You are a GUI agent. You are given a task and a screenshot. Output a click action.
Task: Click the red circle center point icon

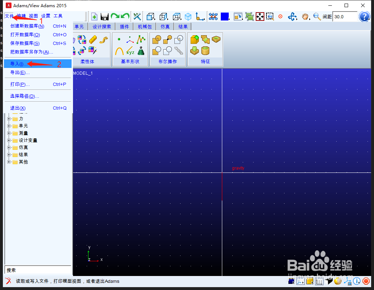(x=280, y=17)
